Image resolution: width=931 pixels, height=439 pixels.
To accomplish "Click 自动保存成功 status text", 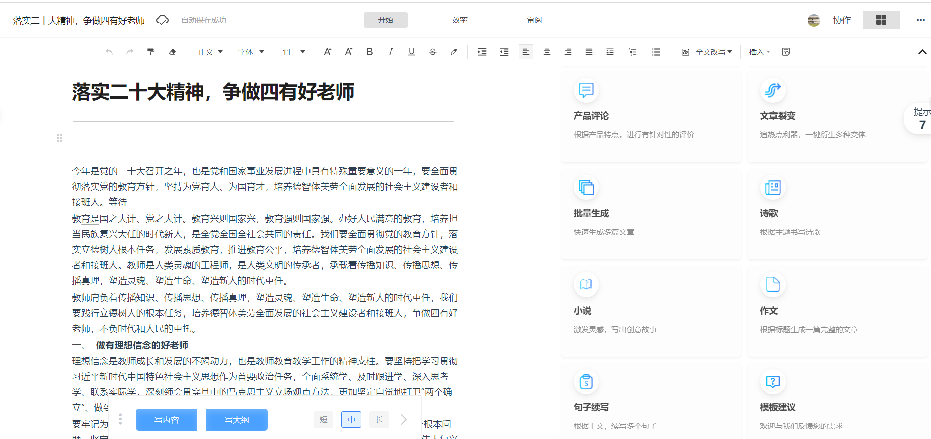I will click(204, 20).
